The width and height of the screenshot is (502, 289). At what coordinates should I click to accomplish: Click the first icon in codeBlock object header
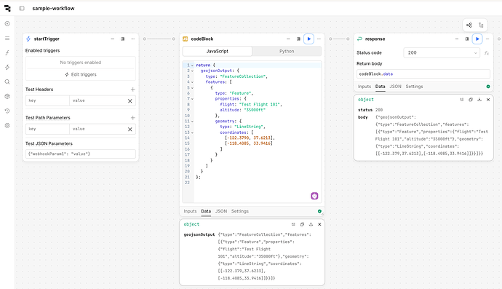293,224
